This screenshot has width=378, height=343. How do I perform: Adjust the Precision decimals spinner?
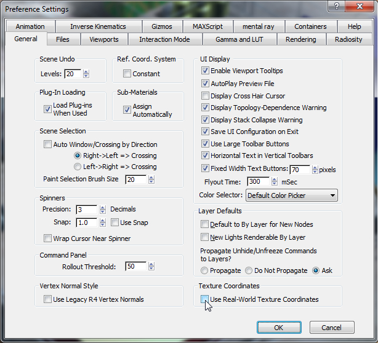click(102, 210)
